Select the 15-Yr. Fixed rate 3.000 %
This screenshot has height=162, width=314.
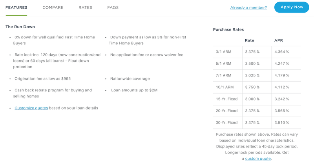point(252,99)
